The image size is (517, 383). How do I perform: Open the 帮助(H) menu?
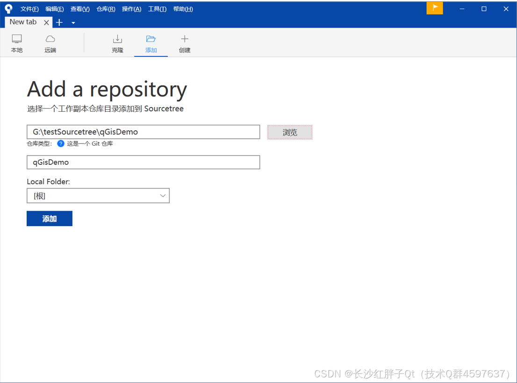(183, 9)
